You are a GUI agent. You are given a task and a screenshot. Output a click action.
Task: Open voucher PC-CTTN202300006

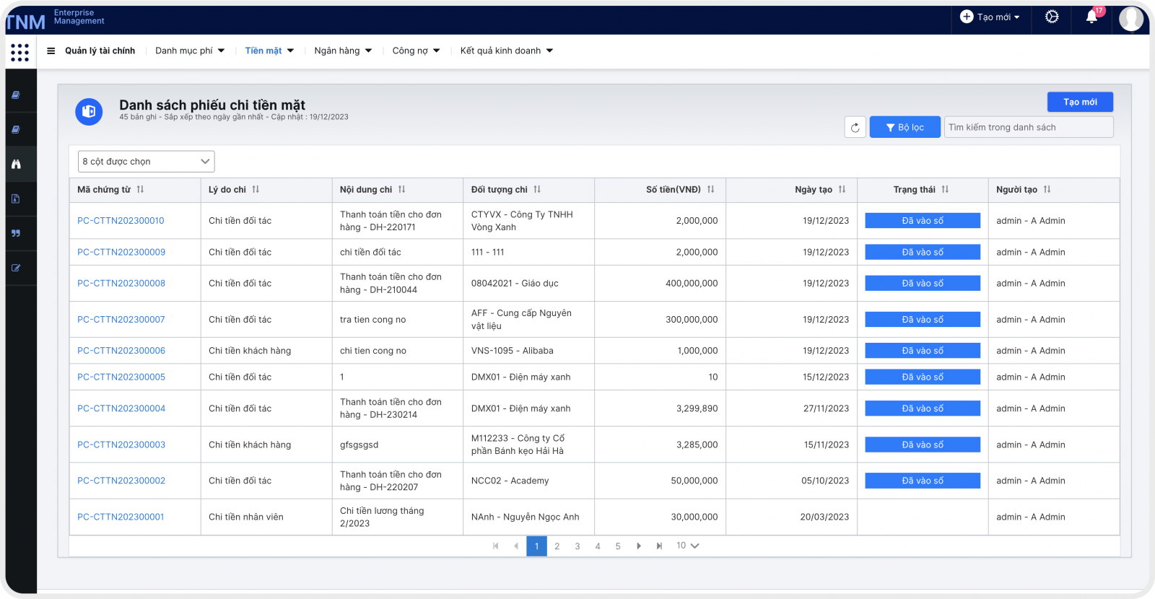coord(121,351)
